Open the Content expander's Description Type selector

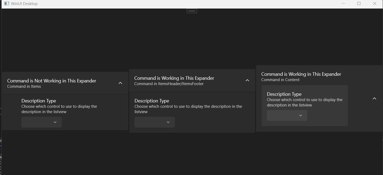[287, 116]
